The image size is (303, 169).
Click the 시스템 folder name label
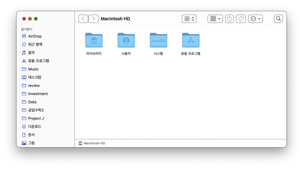click(x=158, y=54)
